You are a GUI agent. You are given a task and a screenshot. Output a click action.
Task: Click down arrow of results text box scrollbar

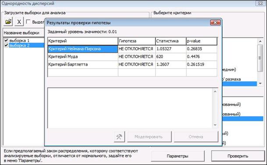tap(215, 125)
